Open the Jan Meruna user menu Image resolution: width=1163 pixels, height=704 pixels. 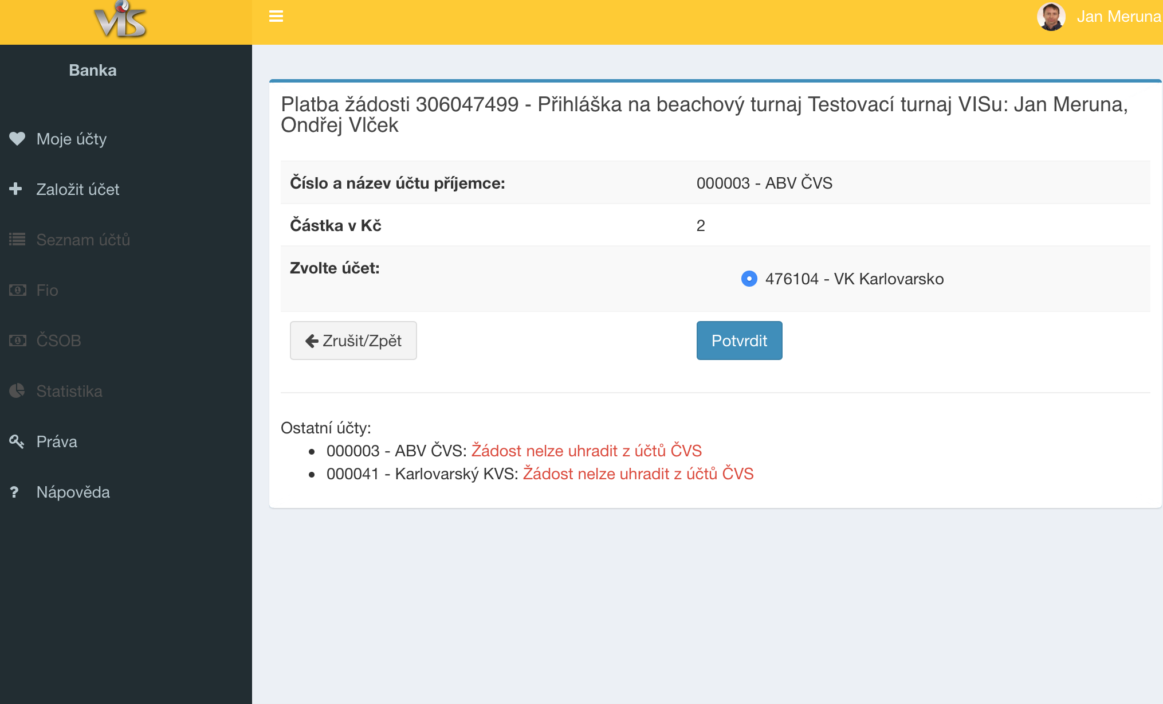tap(1118, 17)
